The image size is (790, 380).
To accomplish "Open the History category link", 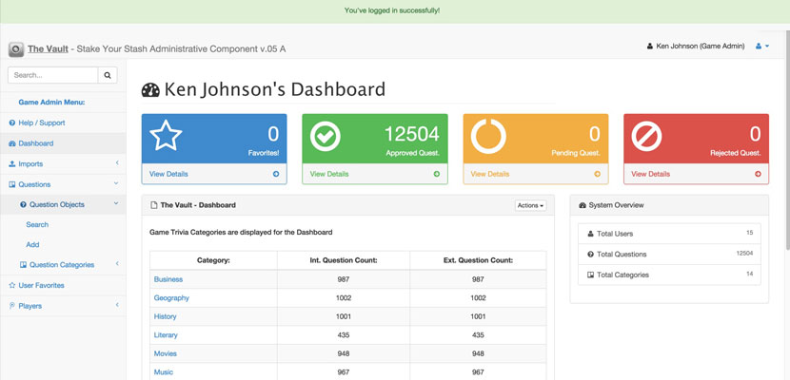I will [166, 316].
